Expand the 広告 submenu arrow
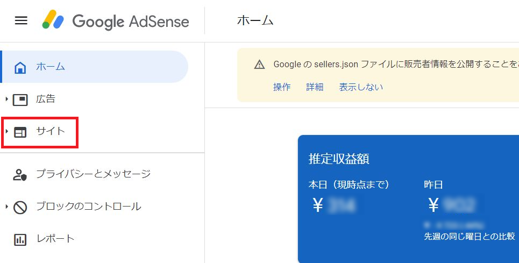This screenshot has height=263, width=519. [6, 99]
